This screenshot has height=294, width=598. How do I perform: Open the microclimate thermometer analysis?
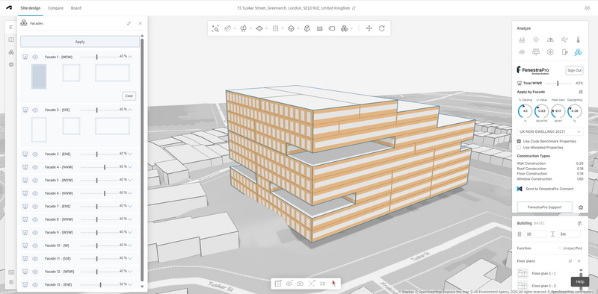(578, 40)
